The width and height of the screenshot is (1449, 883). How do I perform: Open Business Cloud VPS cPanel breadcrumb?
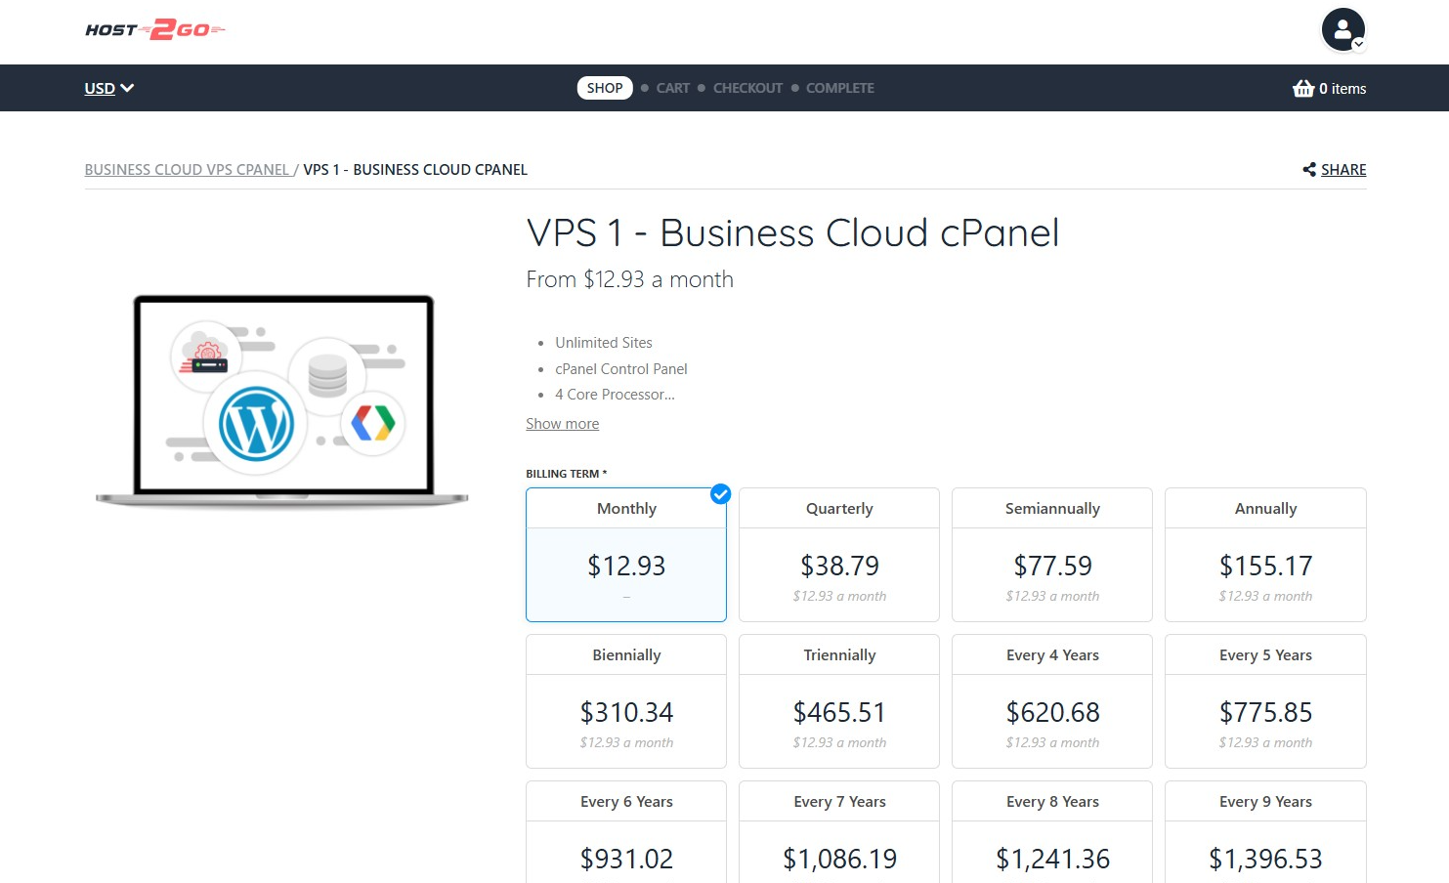[x=188, y=170]
